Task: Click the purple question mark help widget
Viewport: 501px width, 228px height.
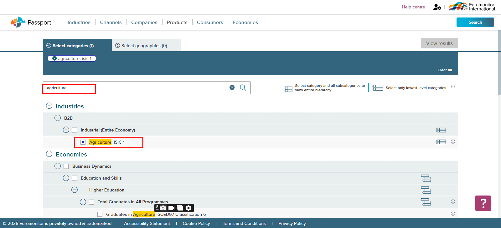Action: 483,203
